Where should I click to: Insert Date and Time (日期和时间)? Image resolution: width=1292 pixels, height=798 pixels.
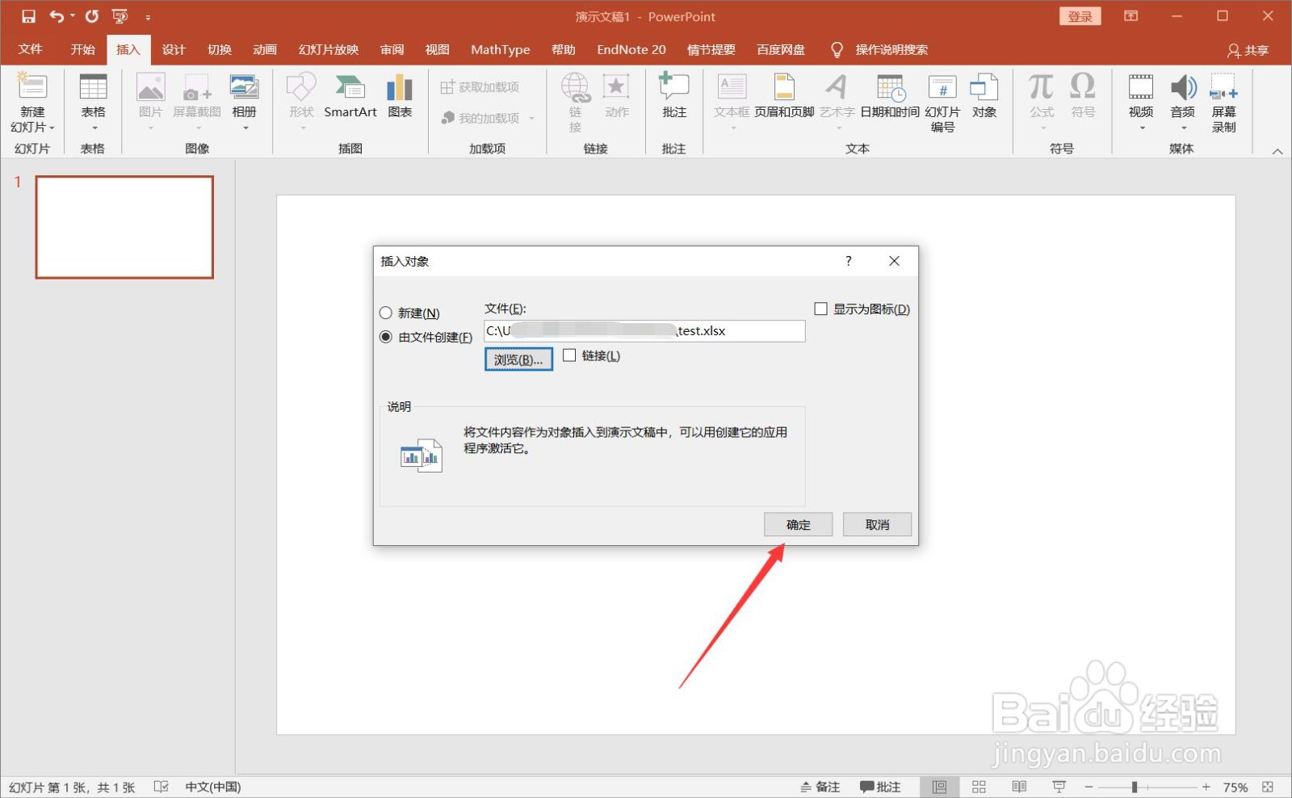tap(890, 97)
